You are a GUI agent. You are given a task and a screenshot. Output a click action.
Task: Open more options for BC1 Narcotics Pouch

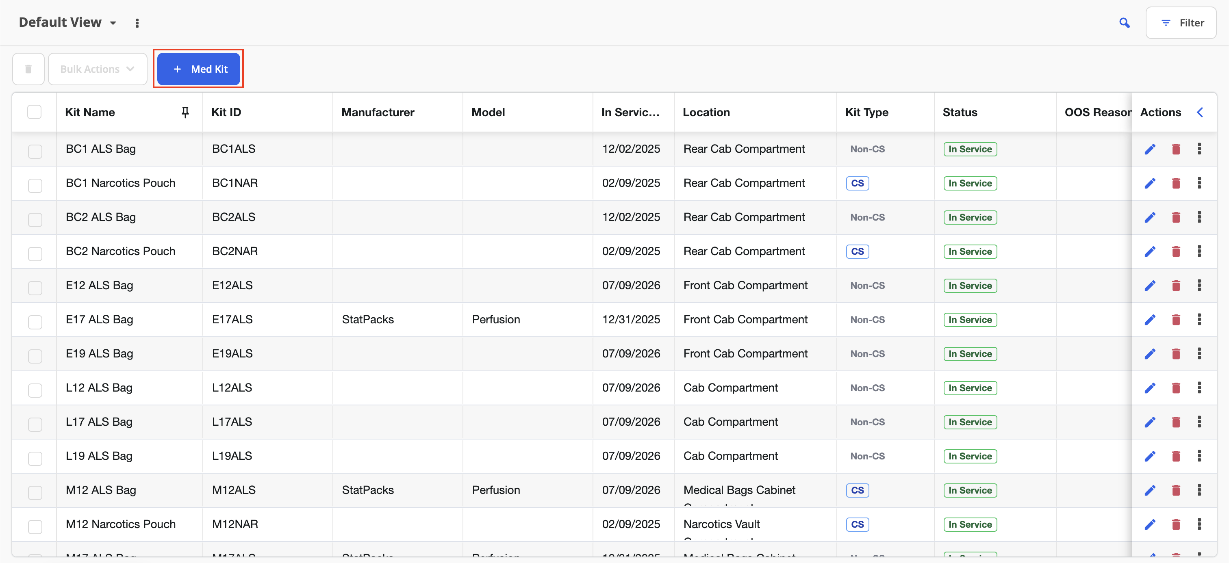1199,183
